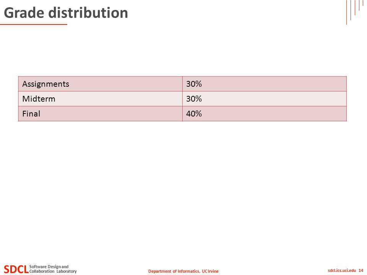Screen dimensions: 367x275
Task: Click the Collaboration Laboratory text line
Action: click(53, 271)
